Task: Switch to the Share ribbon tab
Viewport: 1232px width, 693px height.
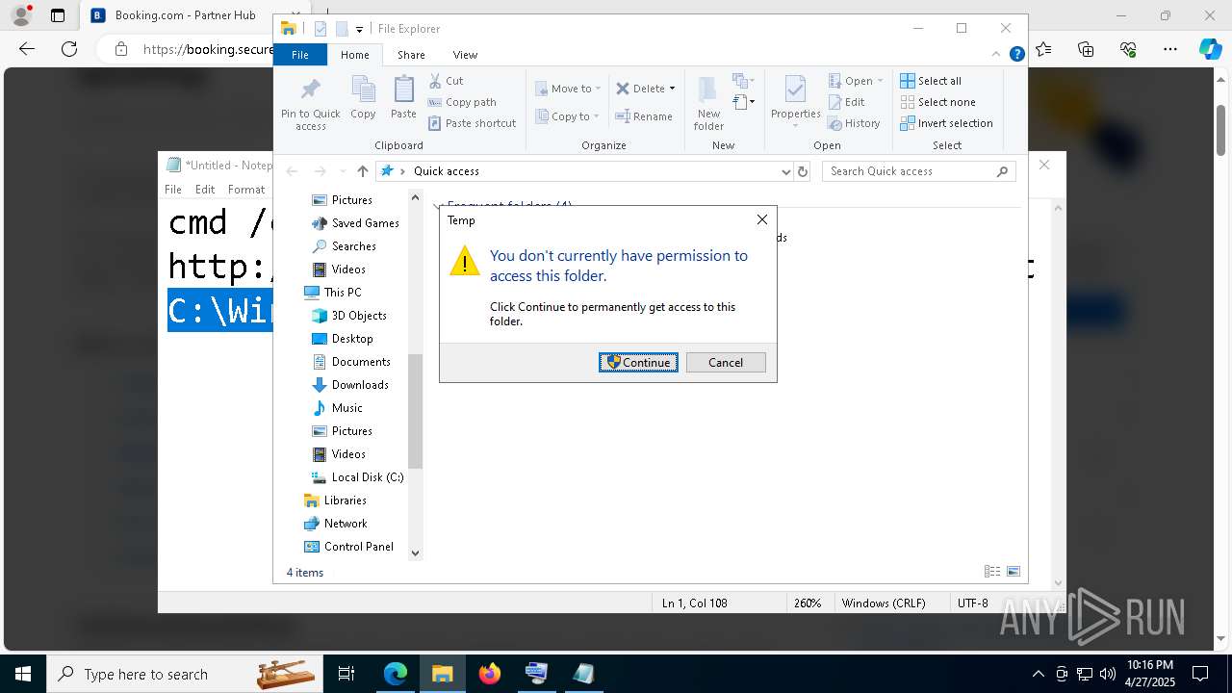Action: 411,55
